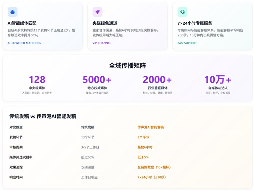Select the 7×24小时专属服务 card title
This screenshot has width=254, height=191.
point(195,23)
